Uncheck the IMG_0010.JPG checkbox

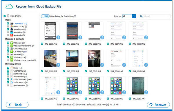point(86,71)
